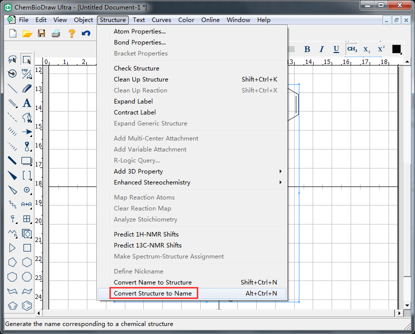Toggle Superscript X2 formatting
The height and width of the screenshot is (334, 415).
click(x=381, y=49)
